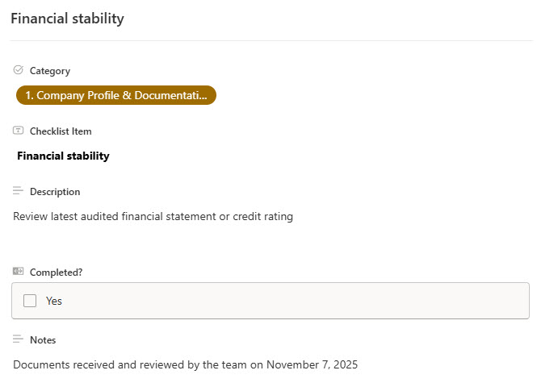Click the Description lines icon
Viewport: 537px width, 387px height.
(x=19, y=191)
